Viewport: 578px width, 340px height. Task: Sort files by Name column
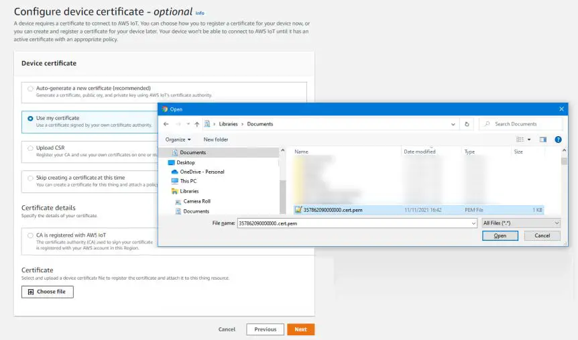coord(301,152)
